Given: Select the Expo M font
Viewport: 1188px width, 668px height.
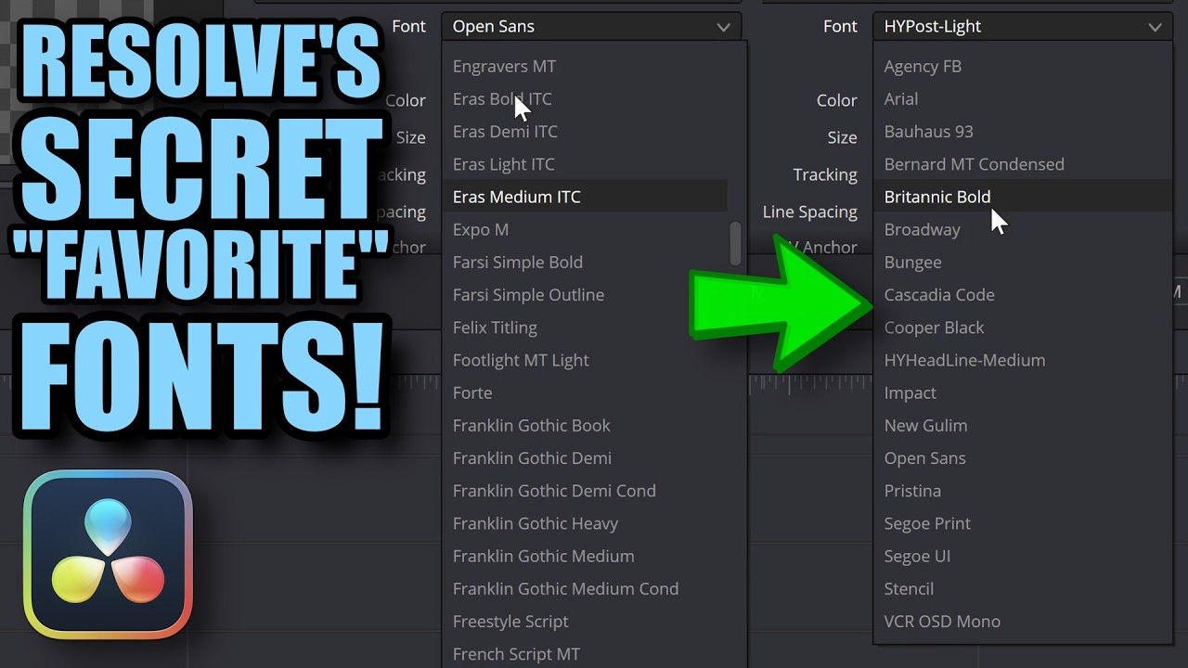Looking at the screenshot, I should pos(481,229).
